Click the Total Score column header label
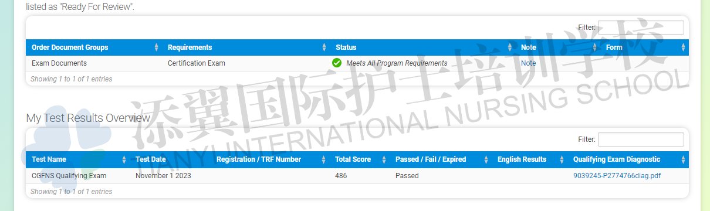The width and height of the screenshot is (710, 211). tap(353, 159)
